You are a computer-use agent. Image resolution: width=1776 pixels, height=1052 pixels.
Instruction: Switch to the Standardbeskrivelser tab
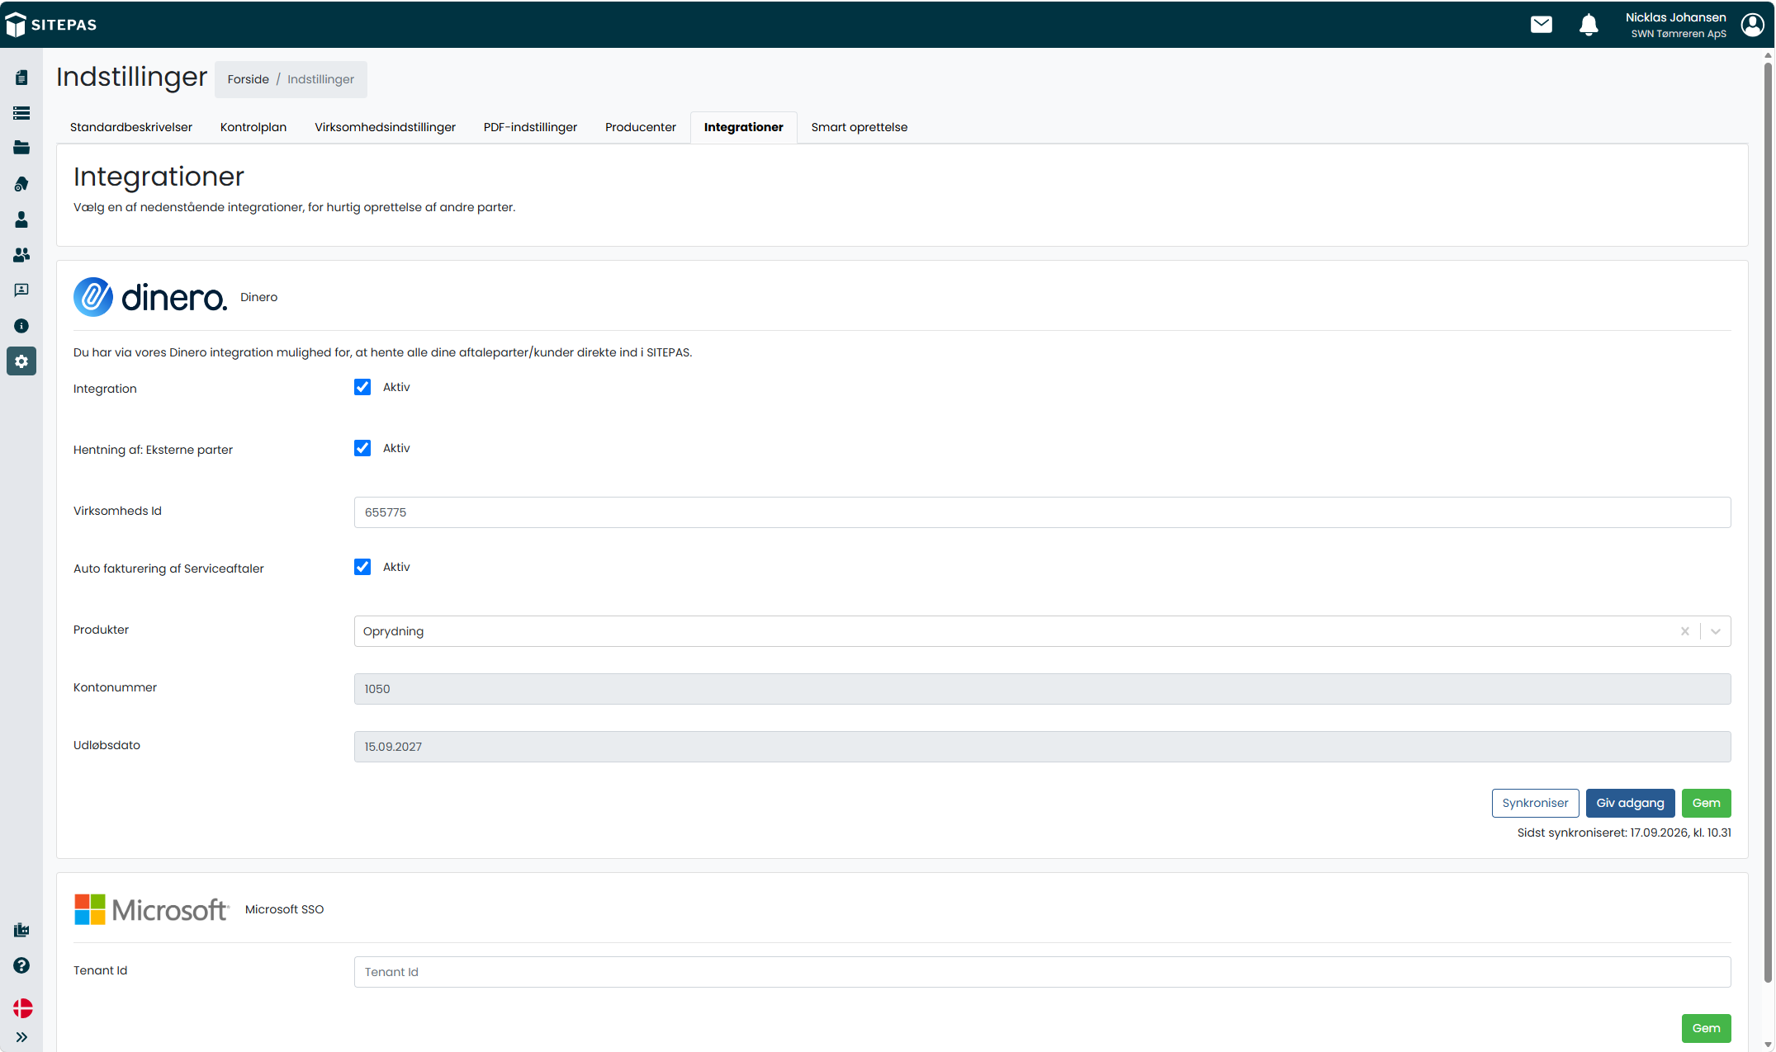131,127
